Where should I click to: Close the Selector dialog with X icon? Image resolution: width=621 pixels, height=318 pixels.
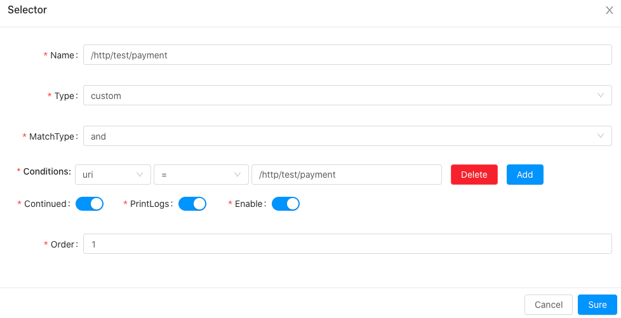(609, 10)
